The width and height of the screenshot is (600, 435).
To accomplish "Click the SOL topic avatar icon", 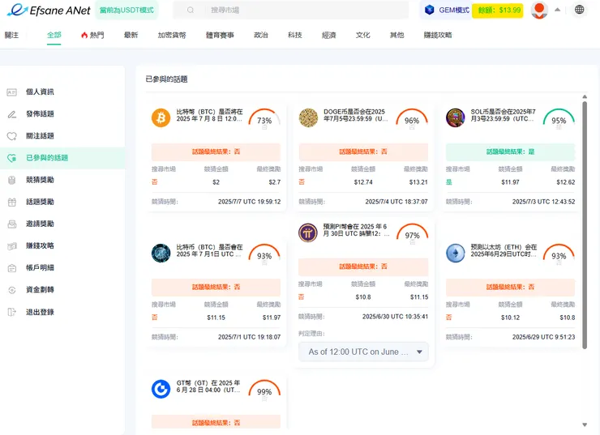I will tap(456, 117).
